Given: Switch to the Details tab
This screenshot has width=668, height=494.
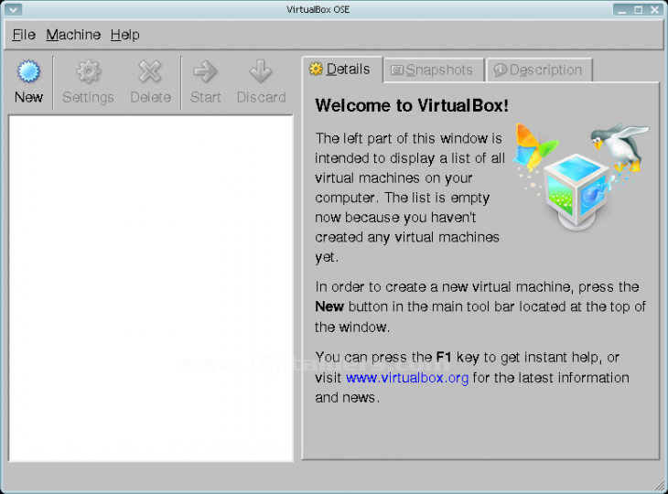Looking at the screenshot, I should [342, 69].
